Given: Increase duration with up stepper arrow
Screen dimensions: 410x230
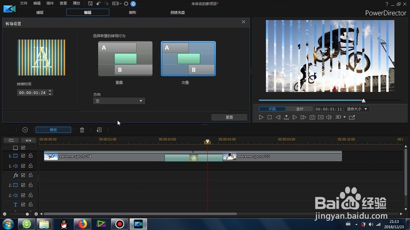Looking at the screenshot, I should (50, 91).
